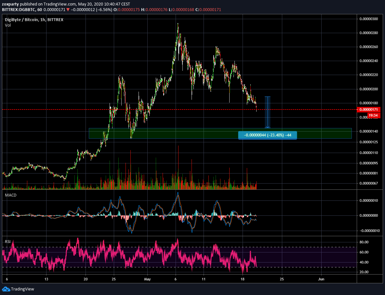The width and height of the screenshot is (385, 295).
Task: Click the 0.00000180 price axis label
Action: tap(368, 103)
